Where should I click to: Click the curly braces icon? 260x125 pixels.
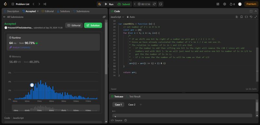(x=246, y=17)
